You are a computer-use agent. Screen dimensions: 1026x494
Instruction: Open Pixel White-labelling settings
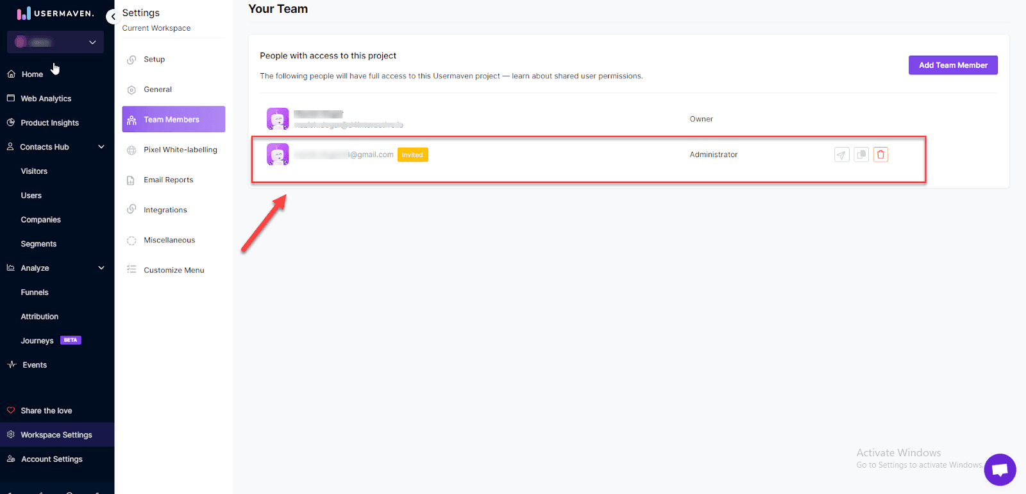(x=180, y=149)
